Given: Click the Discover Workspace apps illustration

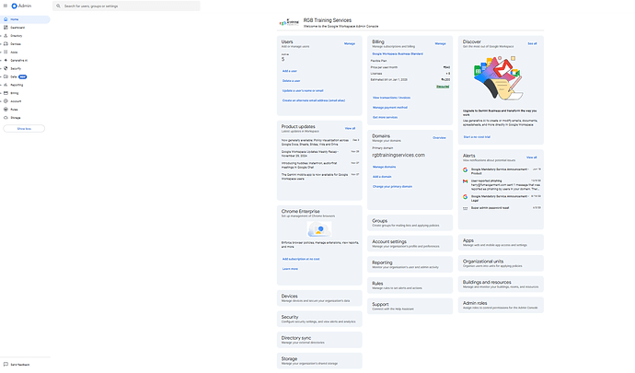Looking at the screenshot, I should 498,78.
